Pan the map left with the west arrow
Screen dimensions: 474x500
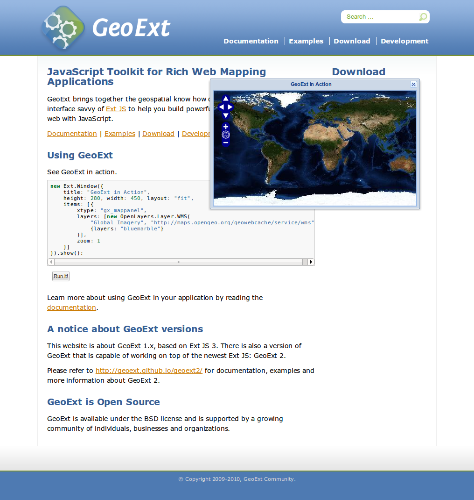coord(221,107)
